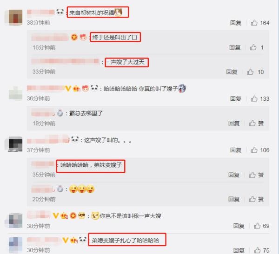Image resolution: width=279 pixels, height=254 pixels.
Task: Open avatar of the last commenter
Action: 16,245
